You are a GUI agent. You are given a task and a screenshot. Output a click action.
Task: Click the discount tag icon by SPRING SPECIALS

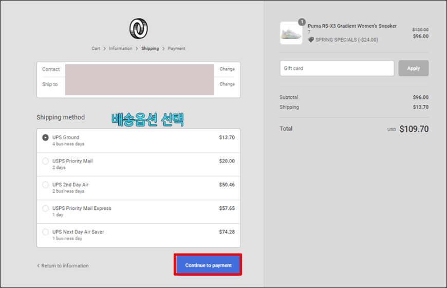[311, 40]
